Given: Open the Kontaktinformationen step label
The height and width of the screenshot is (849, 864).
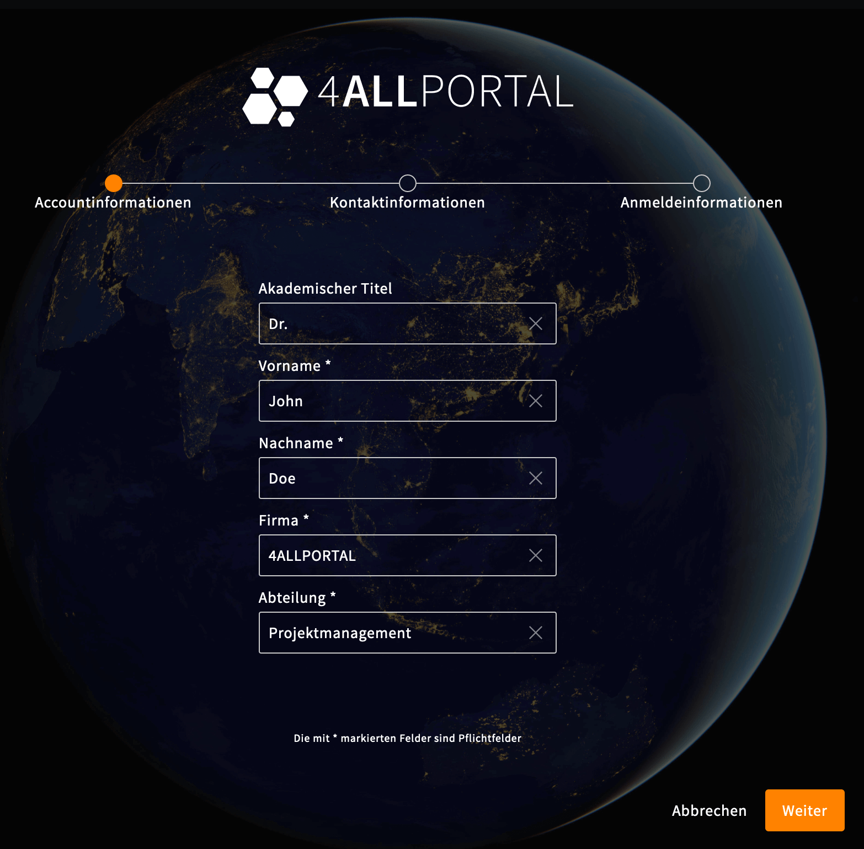Looking at the screenshot, I should tap(408, 203).
